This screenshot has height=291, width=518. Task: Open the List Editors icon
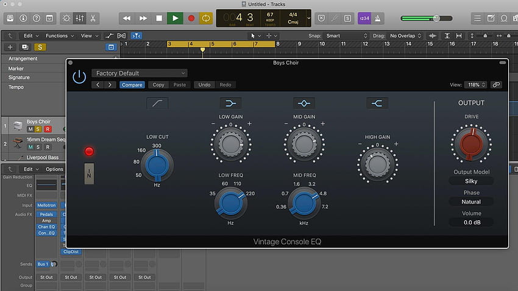(x=477, y=18)
